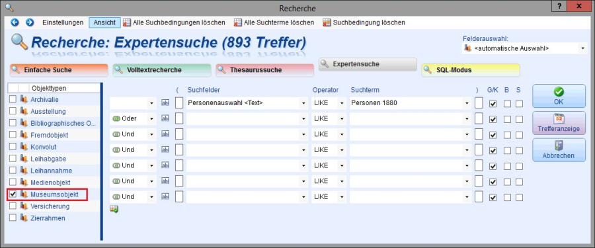Click the Trefferanzeige calendar icon button
The width and height of the screenshot is (595, 248).
click(x=559, y=123)
